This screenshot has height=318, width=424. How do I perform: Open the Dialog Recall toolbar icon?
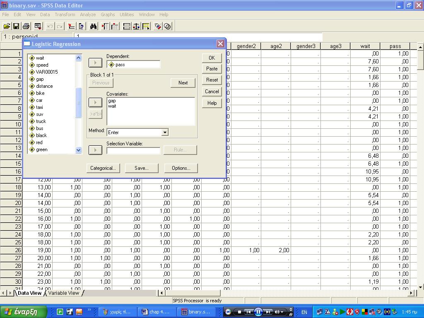[38, 26]
